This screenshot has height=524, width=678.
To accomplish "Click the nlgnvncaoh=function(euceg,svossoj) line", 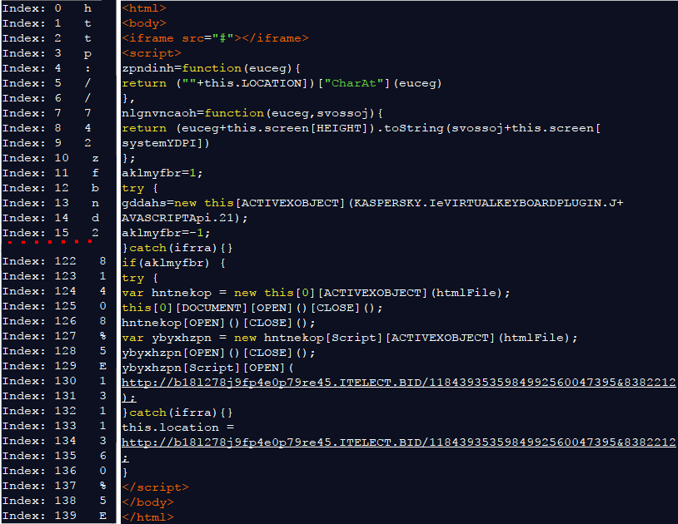I will (252, 113).
